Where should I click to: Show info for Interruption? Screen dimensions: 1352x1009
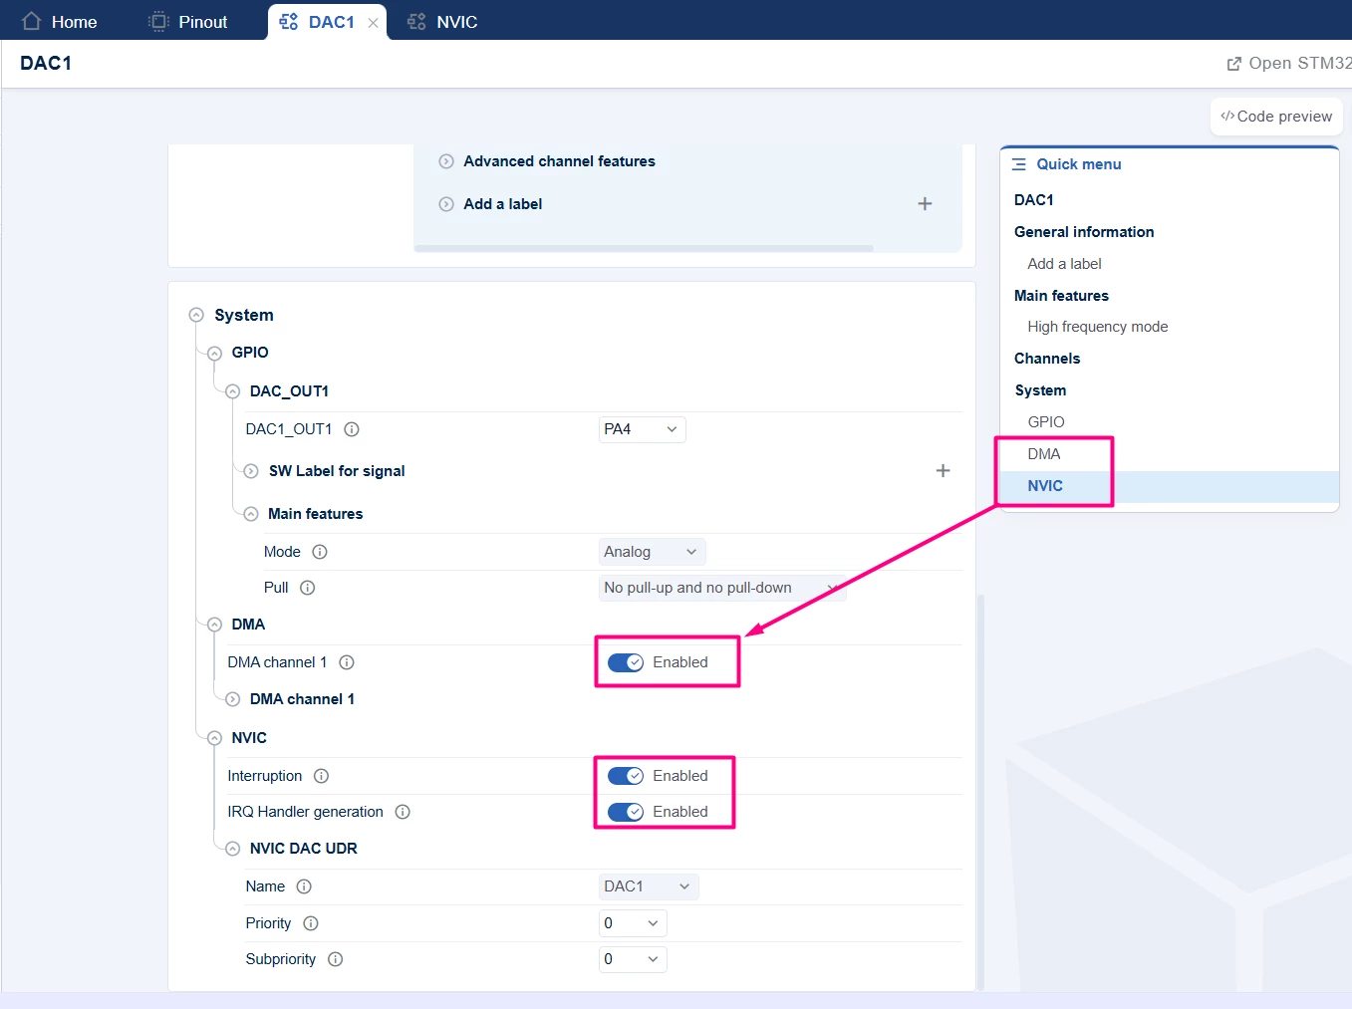pyautogui.click(x=322, y=776)
